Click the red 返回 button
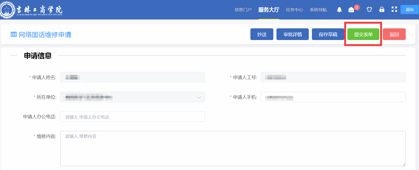 [394, 34]
